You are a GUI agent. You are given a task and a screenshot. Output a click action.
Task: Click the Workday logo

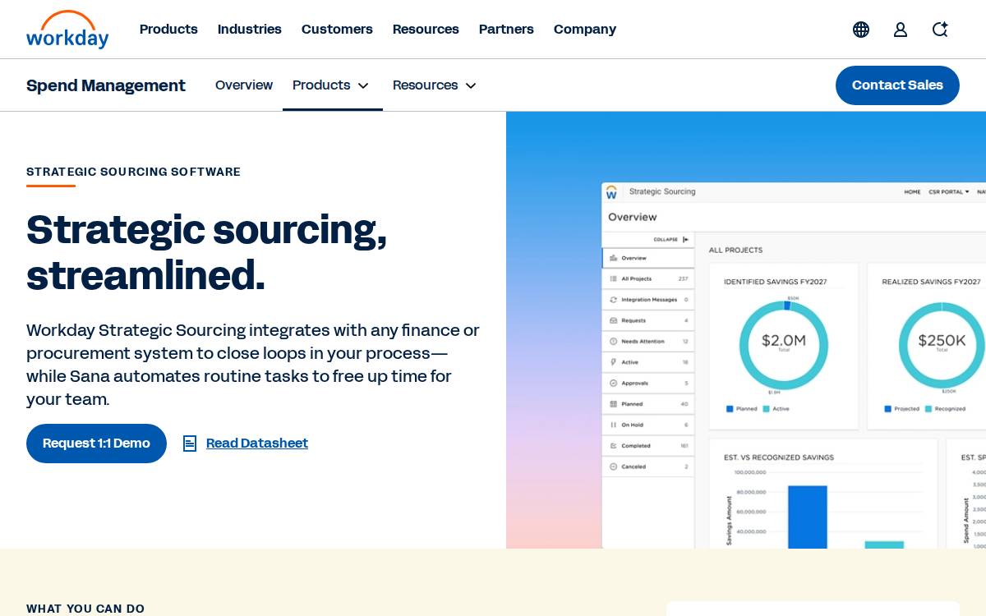coord(67,30)
